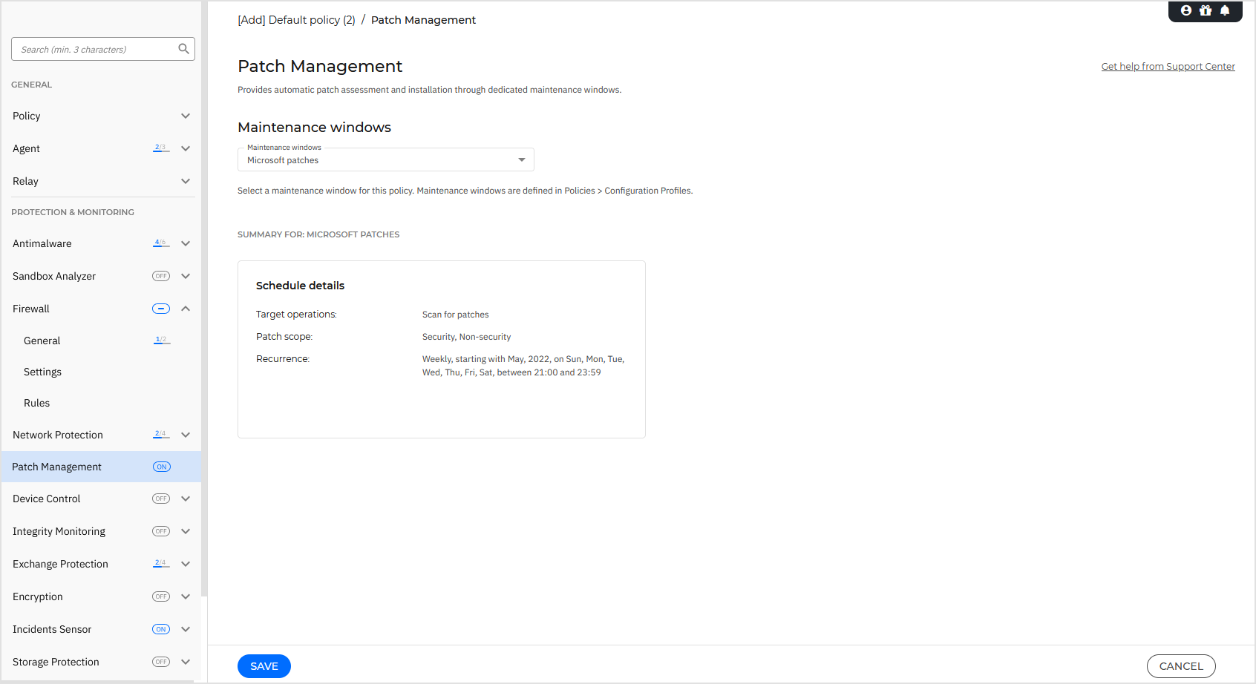Click the CANCEL button
This screenshot has height=684, width=1256.
coord(1181,666)
